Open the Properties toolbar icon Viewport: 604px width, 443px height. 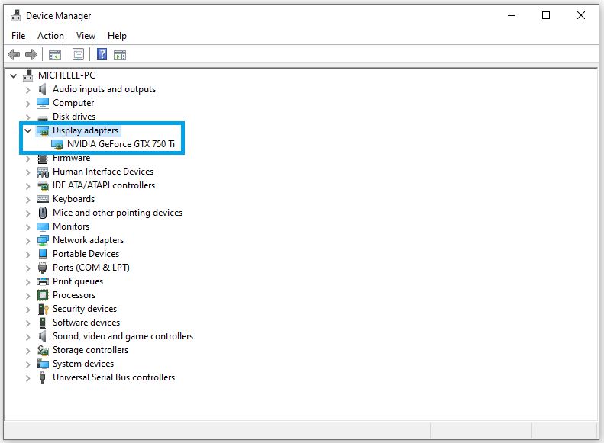78,55
